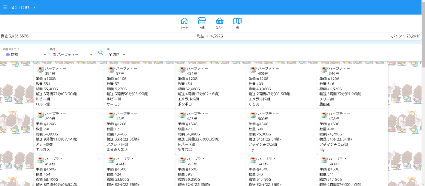The height and width of the screenshot is (186, 425).
Task: Click the tea cup icon on the 454杯 card
Action: (40, 159)
